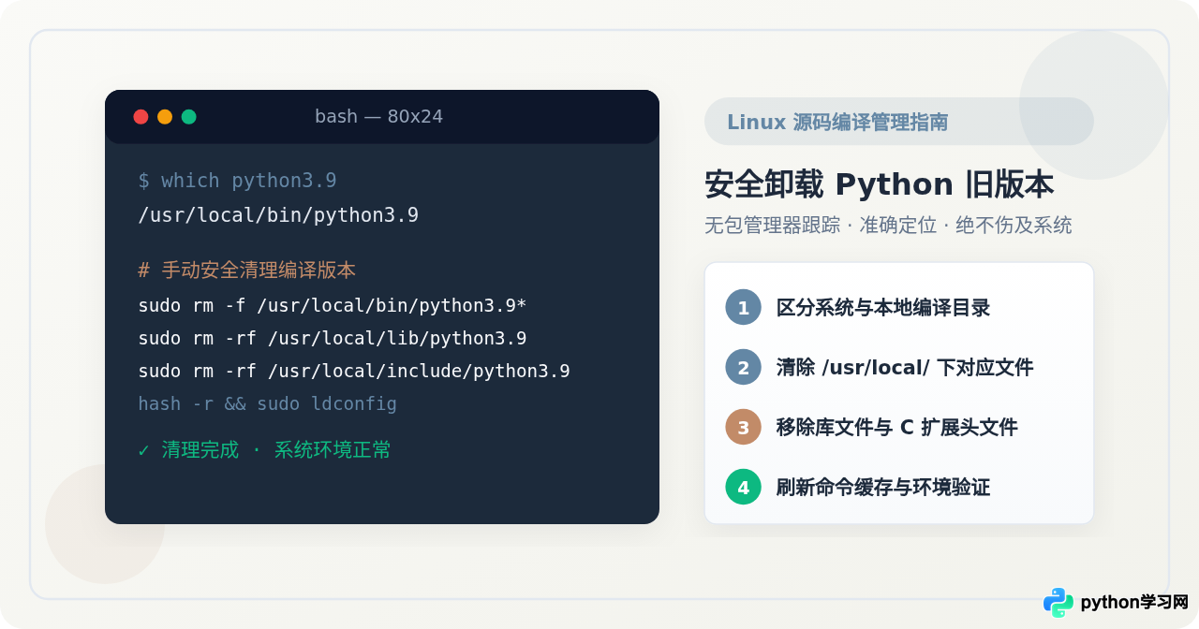
Task: Click the number 1 step badge
Action: [x=744, y=307]
